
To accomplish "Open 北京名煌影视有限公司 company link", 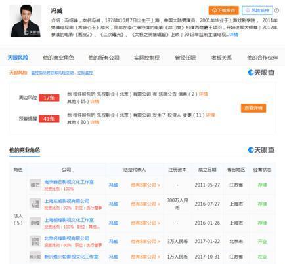I will (67, 238).
